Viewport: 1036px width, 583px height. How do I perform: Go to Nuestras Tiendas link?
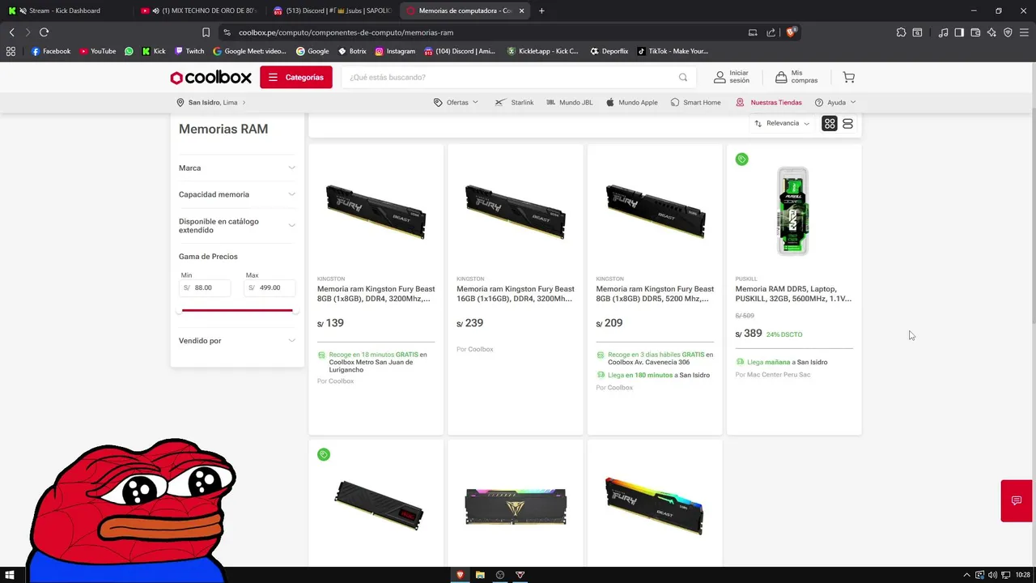pos(769,103)
